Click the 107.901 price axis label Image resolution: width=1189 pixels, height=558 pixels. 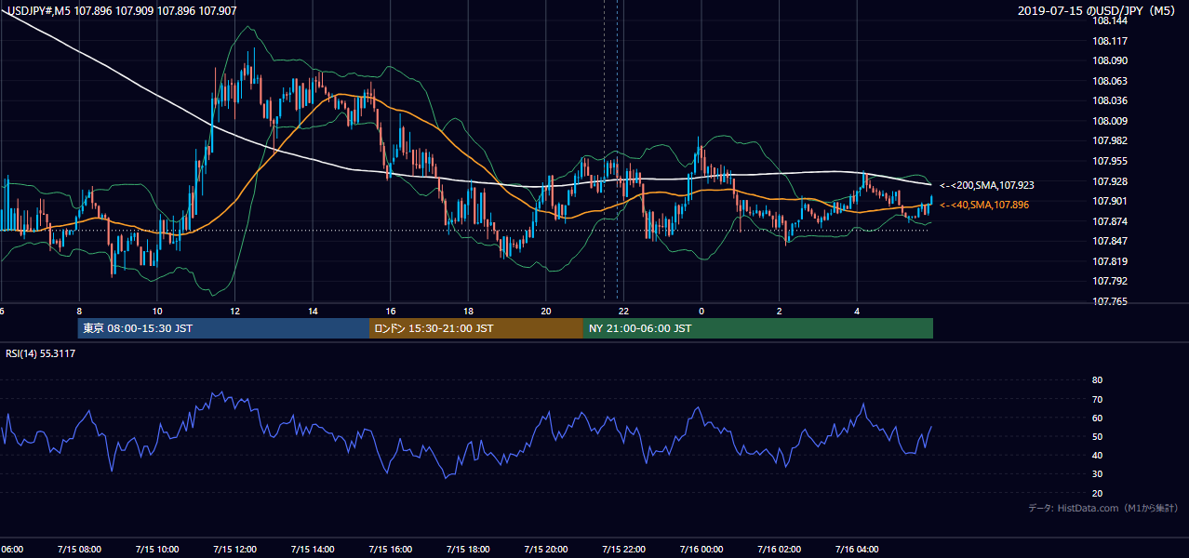tap(1110, 201)
